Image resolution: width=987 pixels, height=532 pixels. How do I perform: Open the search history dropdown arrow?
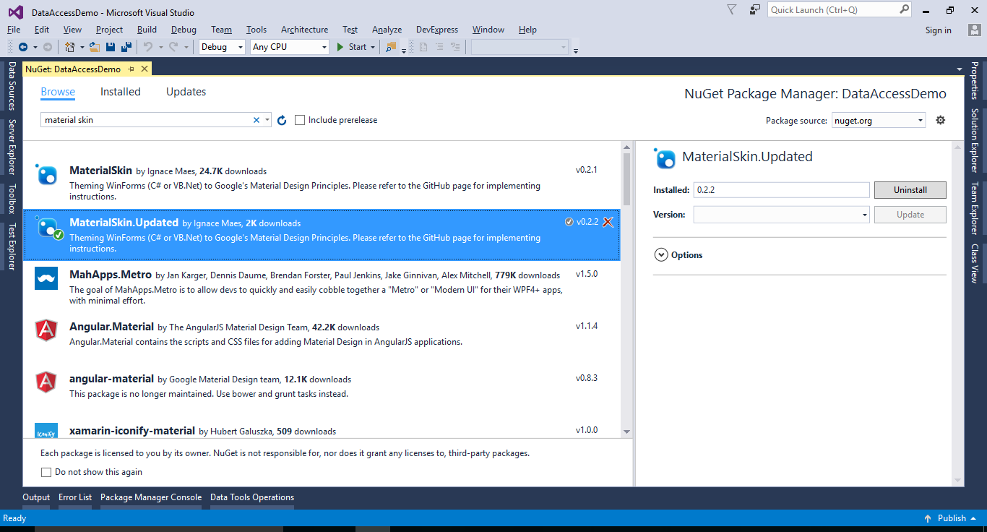click(x=267, y=120)
